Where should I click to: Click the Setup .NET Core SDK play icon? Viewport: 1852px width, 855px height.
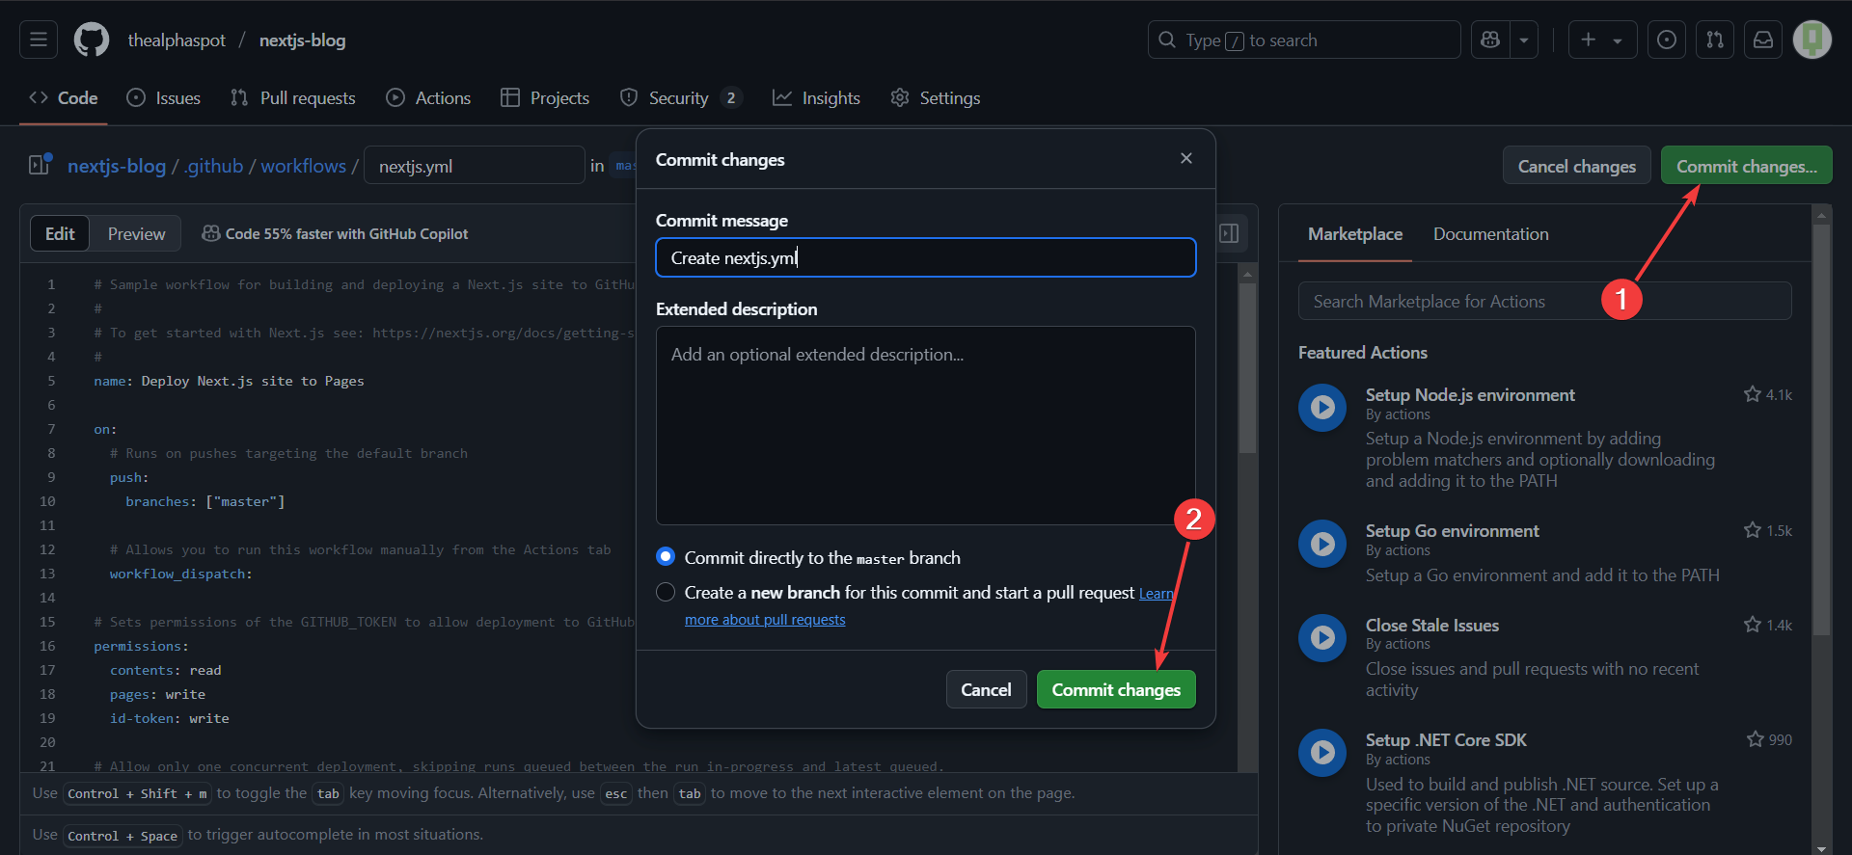pos(1322,753)
